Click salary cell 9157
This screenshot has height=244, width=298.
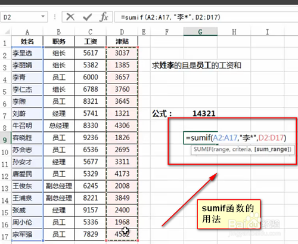pos(91,210)
